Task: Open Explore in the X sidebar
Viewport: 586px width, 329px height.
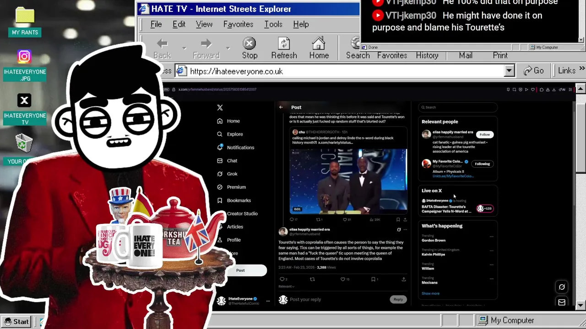Action: click(230, 134)
